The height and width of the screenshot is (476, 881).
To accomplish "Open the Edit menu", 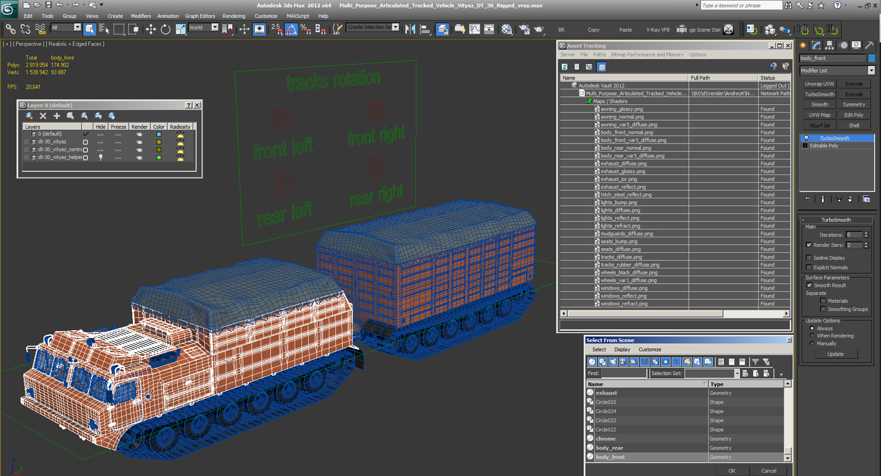I will click(28, 16).
